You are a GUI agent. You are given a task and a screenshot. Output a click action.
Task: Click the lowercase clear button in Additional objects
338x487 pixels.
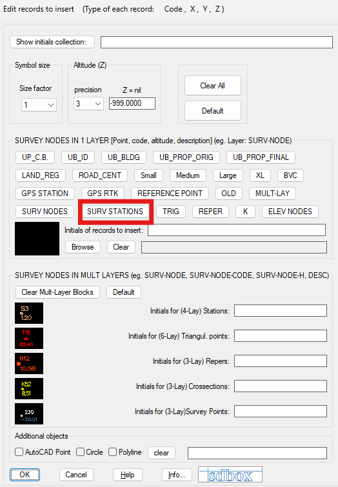161,453
